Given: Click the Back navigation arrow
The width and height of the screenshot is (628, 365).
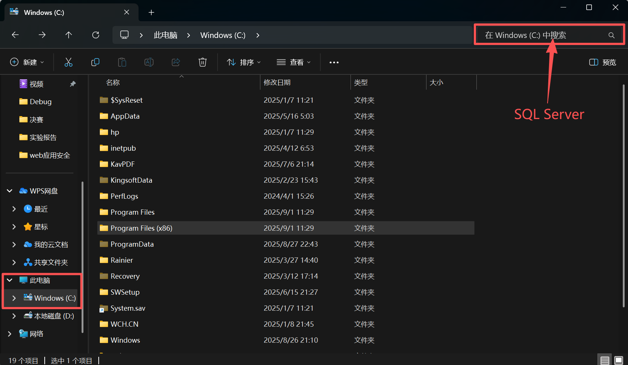Looking at the screenshot, I should pyautogui.click(x=15, y=35).
